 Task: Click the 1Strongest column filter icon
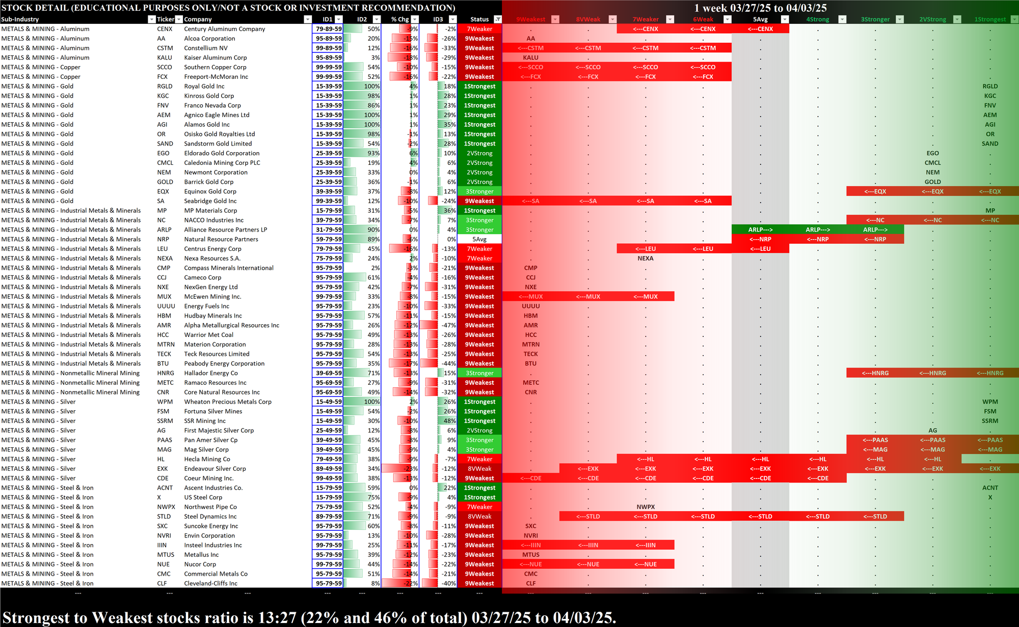(1014, 19)
